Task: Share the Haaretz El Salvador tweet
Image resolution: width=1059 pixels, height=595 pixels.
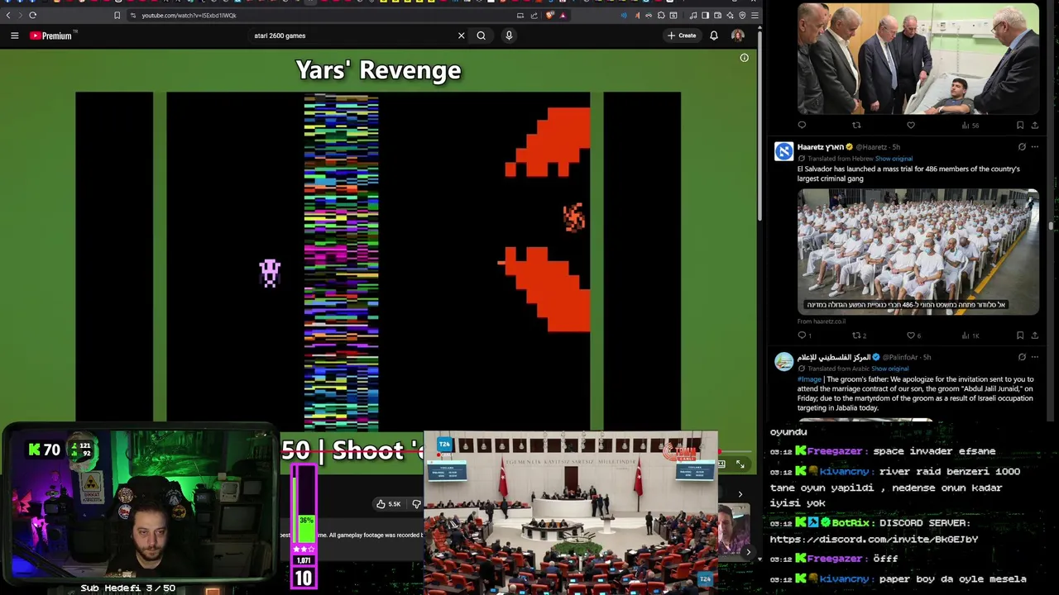Action: [1034, 336]
